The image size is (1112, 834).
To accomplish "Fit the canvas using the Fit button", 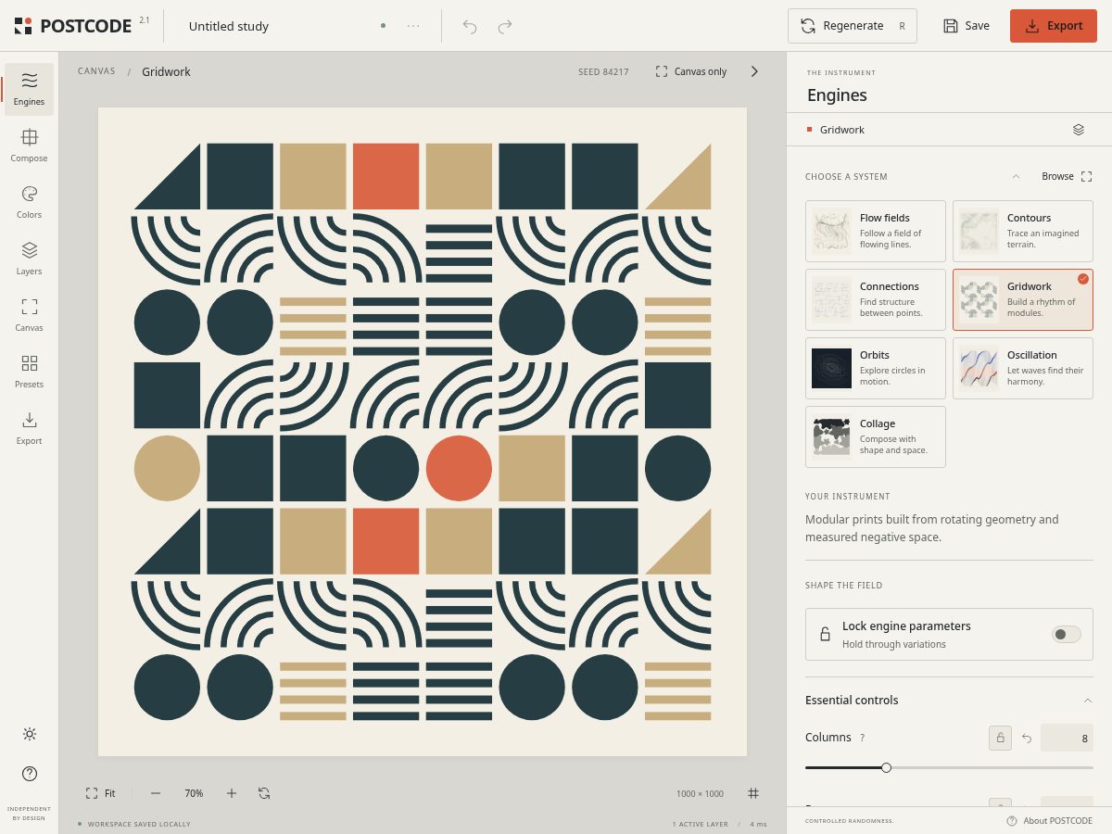I will coord(101,793).
